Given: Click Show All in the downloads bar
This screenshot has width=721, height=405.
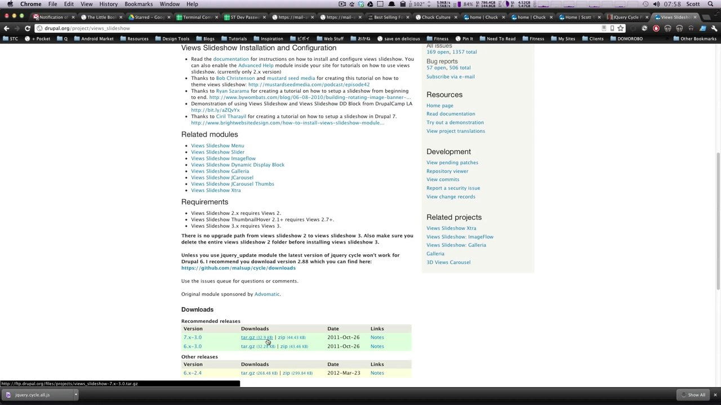Looking at the screenshot, I should click(693, 395).
